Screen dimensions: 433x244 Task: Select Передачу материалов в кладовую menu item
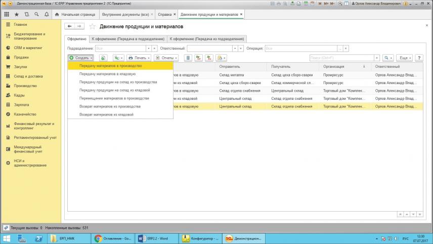[107, 74]
